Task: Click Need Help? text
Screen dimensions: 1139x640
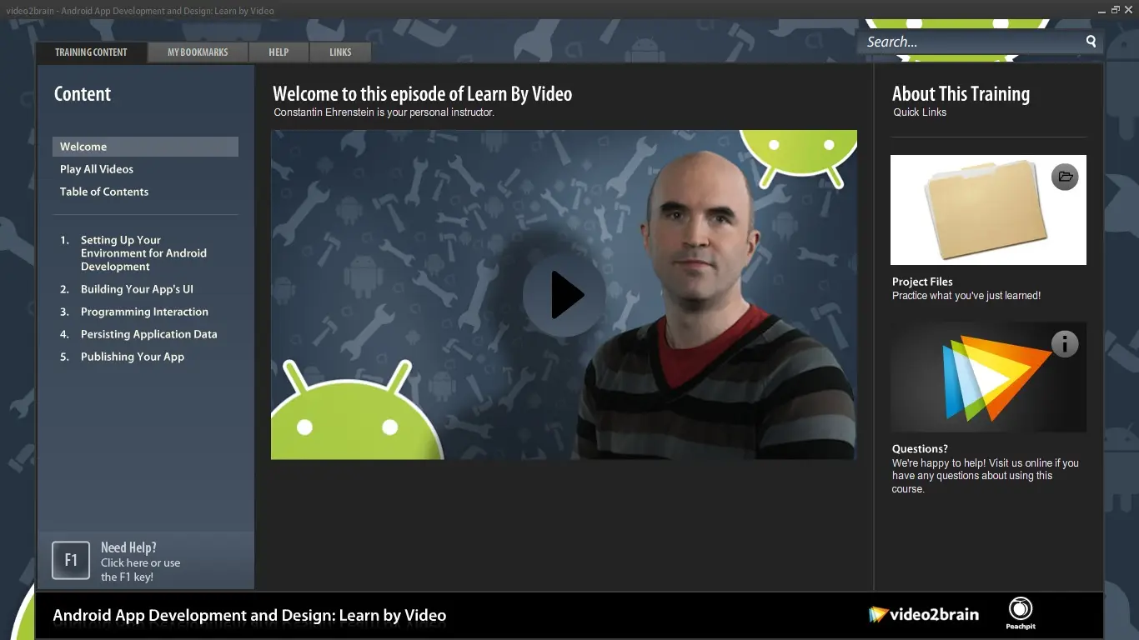Action: (128, 547)
